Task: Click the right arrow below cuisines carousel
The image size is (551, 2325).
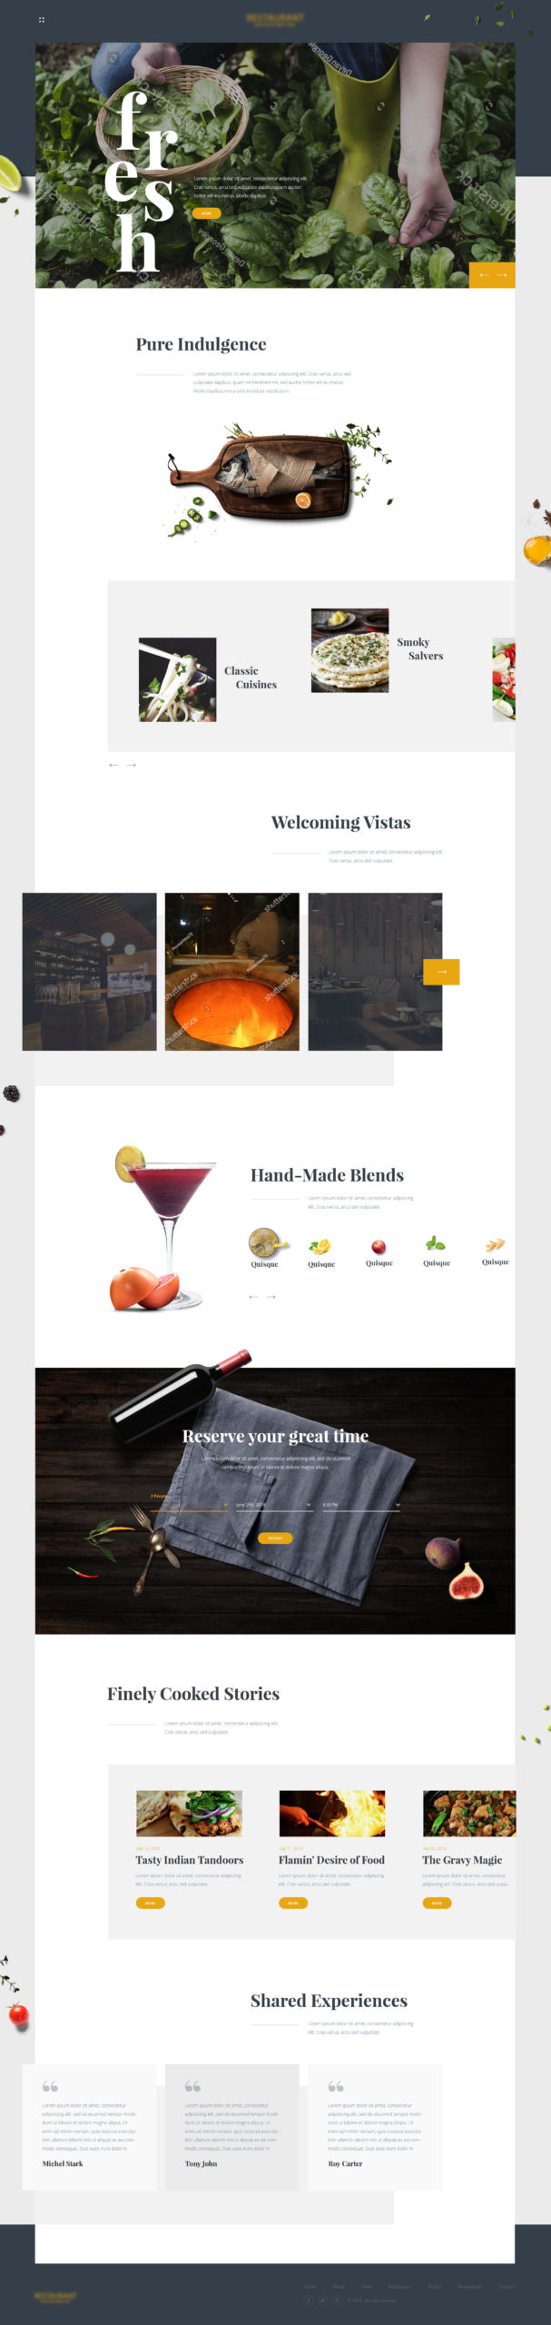Action: (x=132, y=766)
